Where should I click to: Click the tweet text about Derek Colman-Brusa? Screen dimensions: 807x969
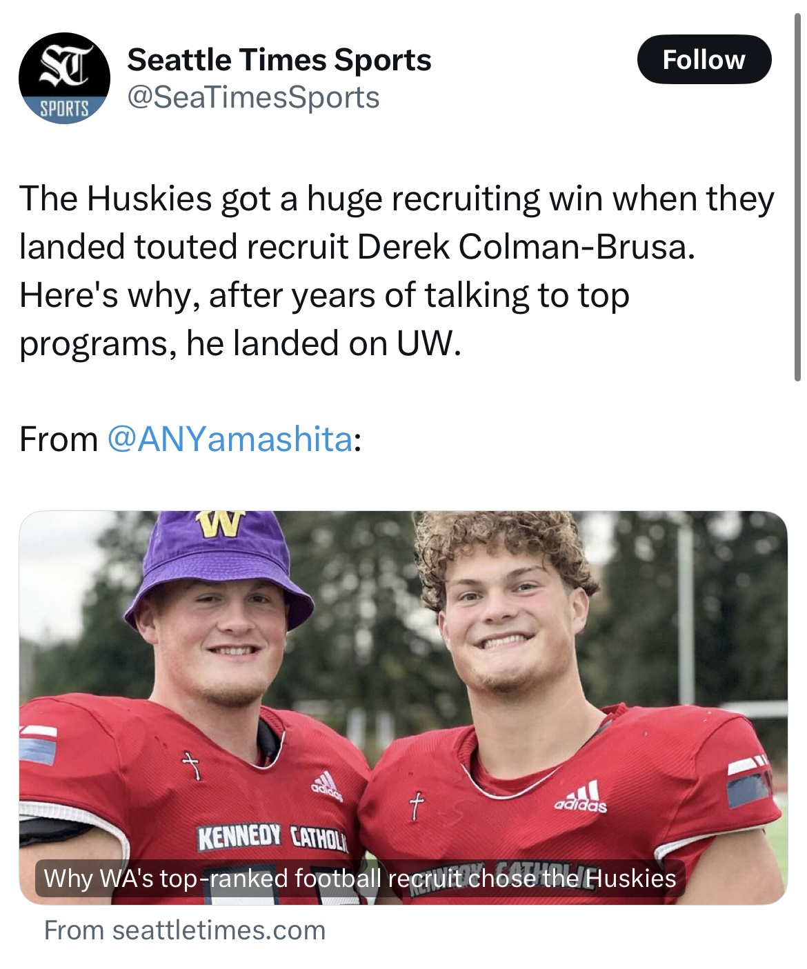[x=397, y=270]
